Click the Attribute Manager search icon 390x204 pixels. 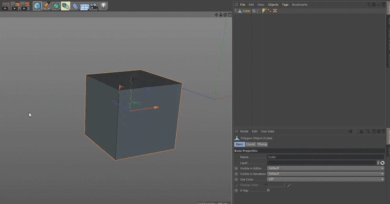pos(368,131)
